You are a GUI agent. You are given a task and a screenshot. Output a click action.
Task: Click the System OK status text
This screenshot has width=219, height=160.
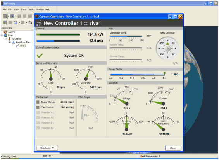pos(74,56)
